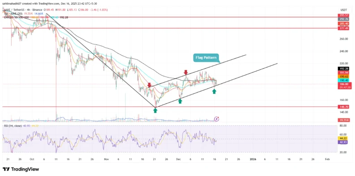
Task: Click the 2026 label on the time axis
Action: (x=253, y=159)
